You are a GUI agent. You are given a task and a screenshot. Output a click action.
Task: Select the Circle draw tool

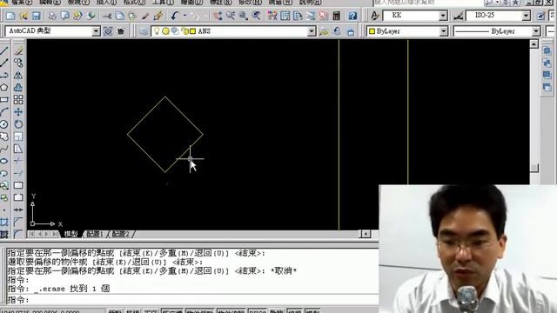click(x=4, y=124)
